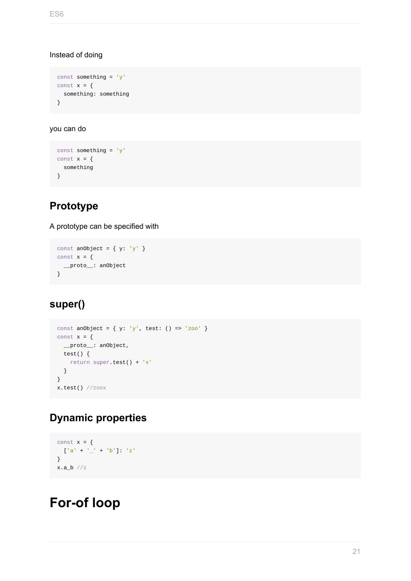Click the '//zoox' code comment

click(96, 388)
